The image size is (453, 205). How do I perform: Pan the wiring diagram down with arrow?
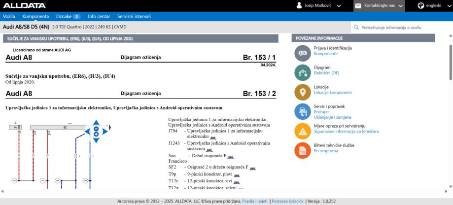pos(96,140)
